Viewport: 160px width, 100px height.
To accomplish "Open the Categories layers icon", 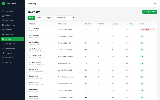I will coord(3,34).
